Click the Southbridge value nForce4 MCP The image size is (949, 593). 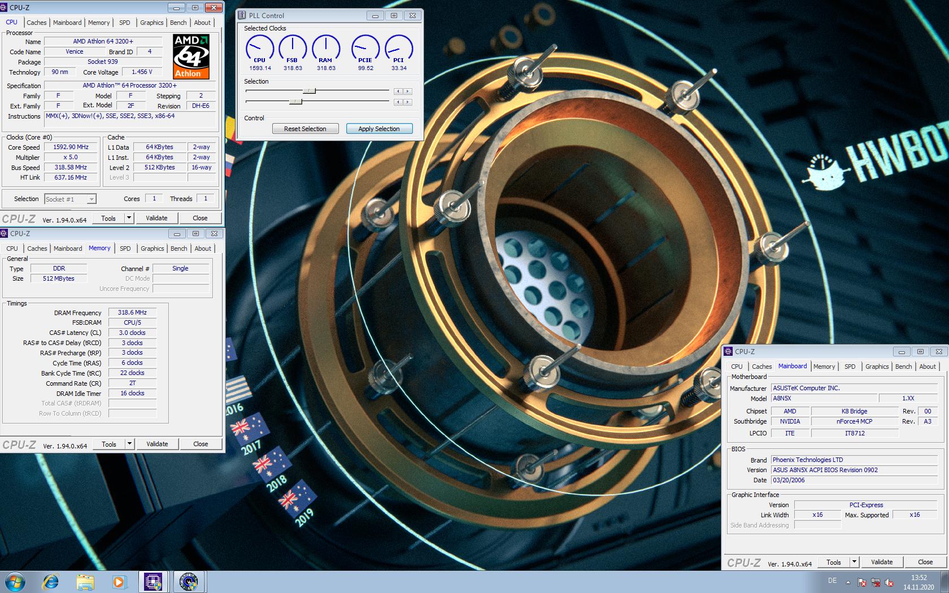tap(855, 421)
